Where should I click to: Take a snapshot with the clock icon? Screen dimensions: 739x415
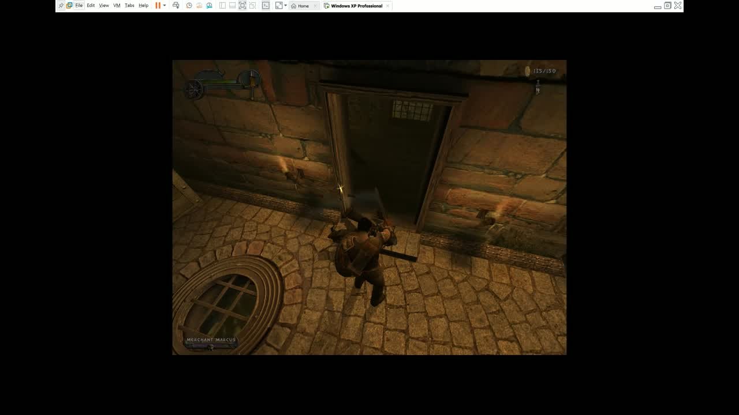tap(189, 6)
